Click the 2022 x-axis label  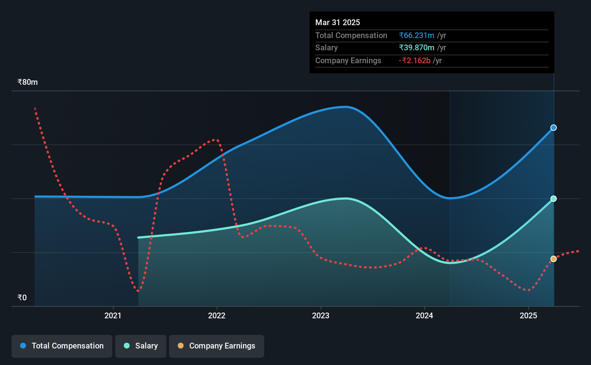[217, 315]
